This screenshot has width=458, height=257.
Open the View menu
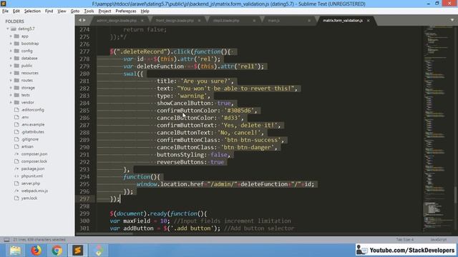point(62,11)
